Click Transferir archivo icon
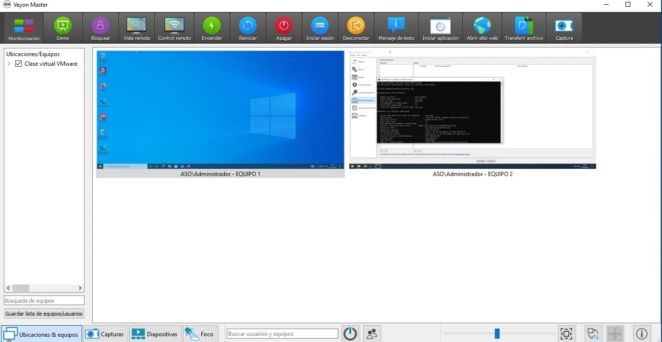 (x=524, y=28)
